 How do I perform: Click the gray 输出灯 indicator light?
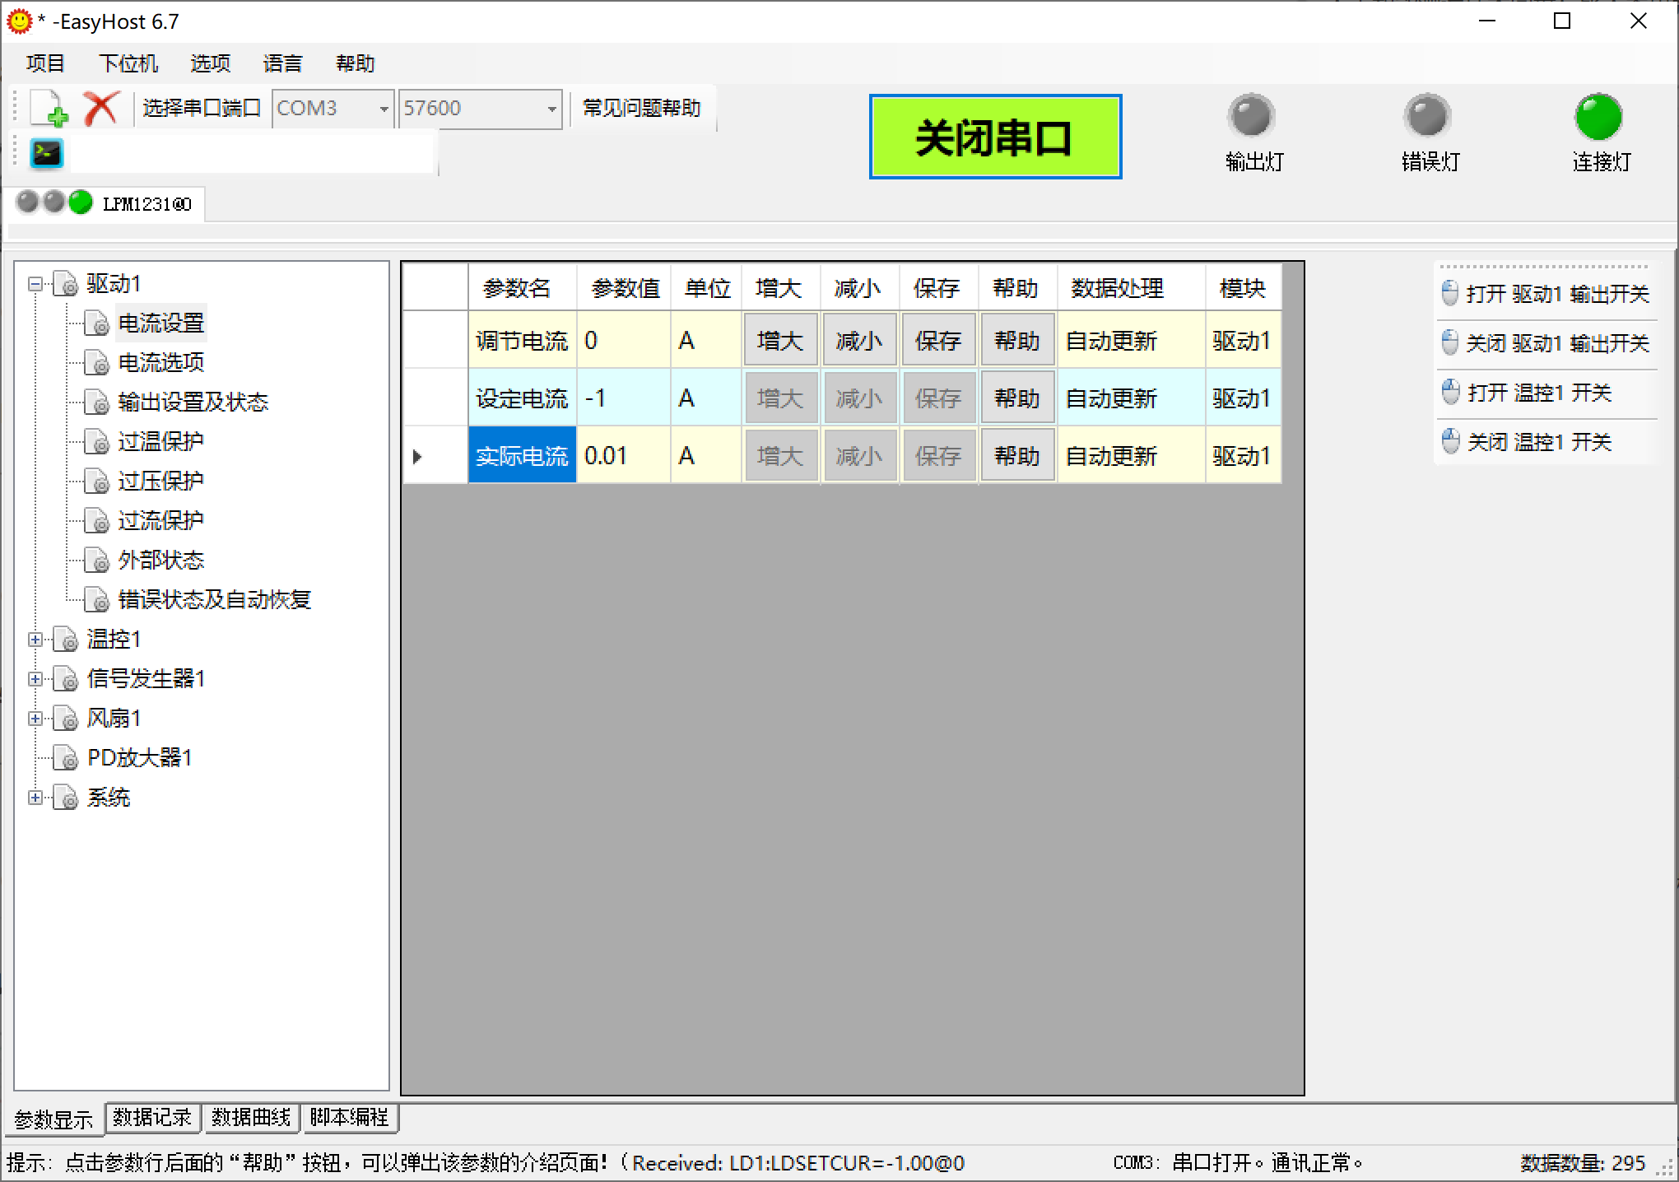pyautogui.click(x=1251, y=117)
